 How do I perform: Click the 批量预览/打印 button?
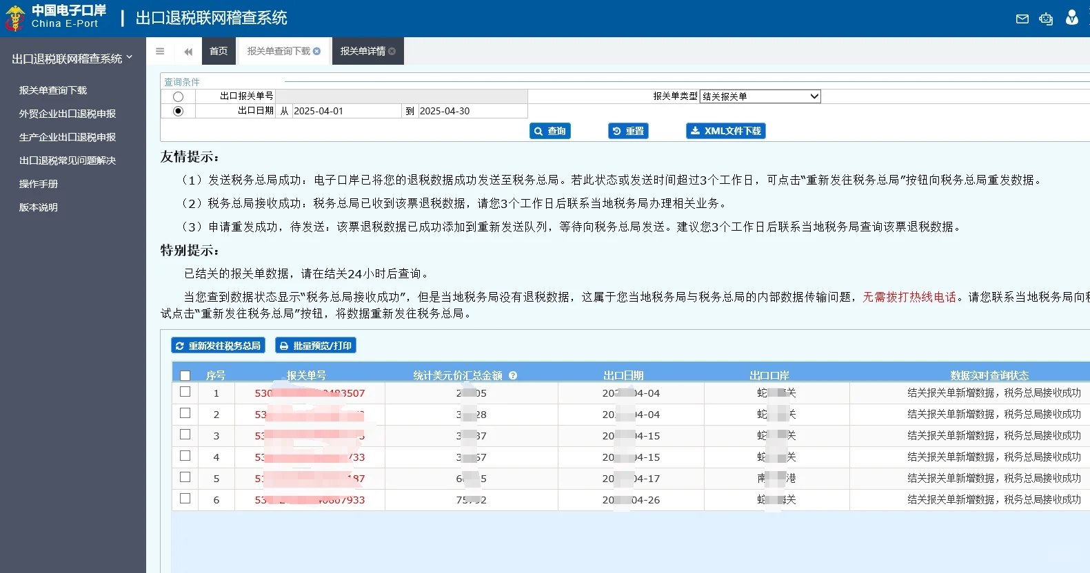[316, 346]
